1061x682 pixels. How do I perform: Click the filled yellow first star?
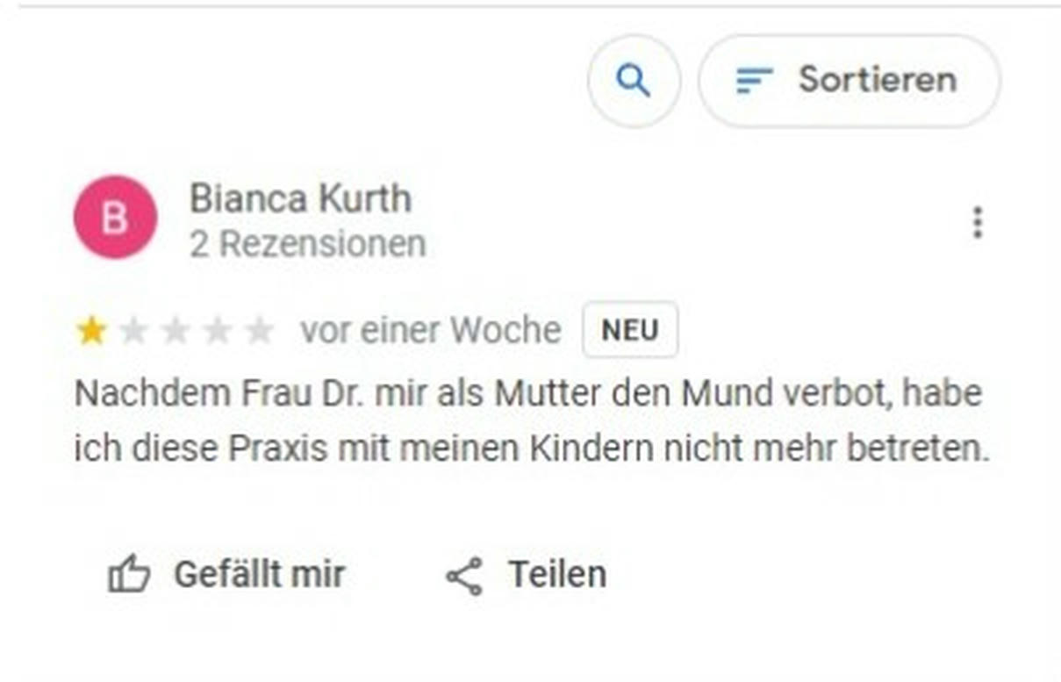91,331
